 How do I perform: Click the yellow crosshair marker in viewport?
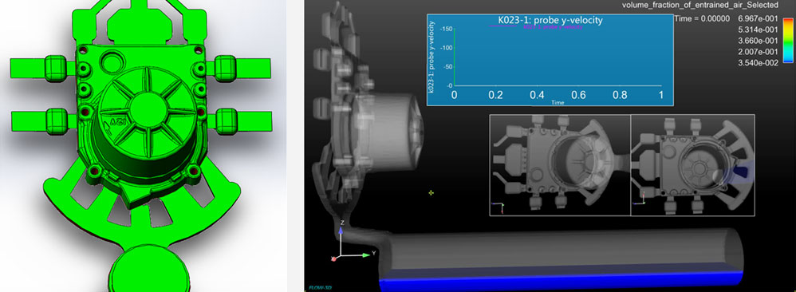[x=431, y=193]
